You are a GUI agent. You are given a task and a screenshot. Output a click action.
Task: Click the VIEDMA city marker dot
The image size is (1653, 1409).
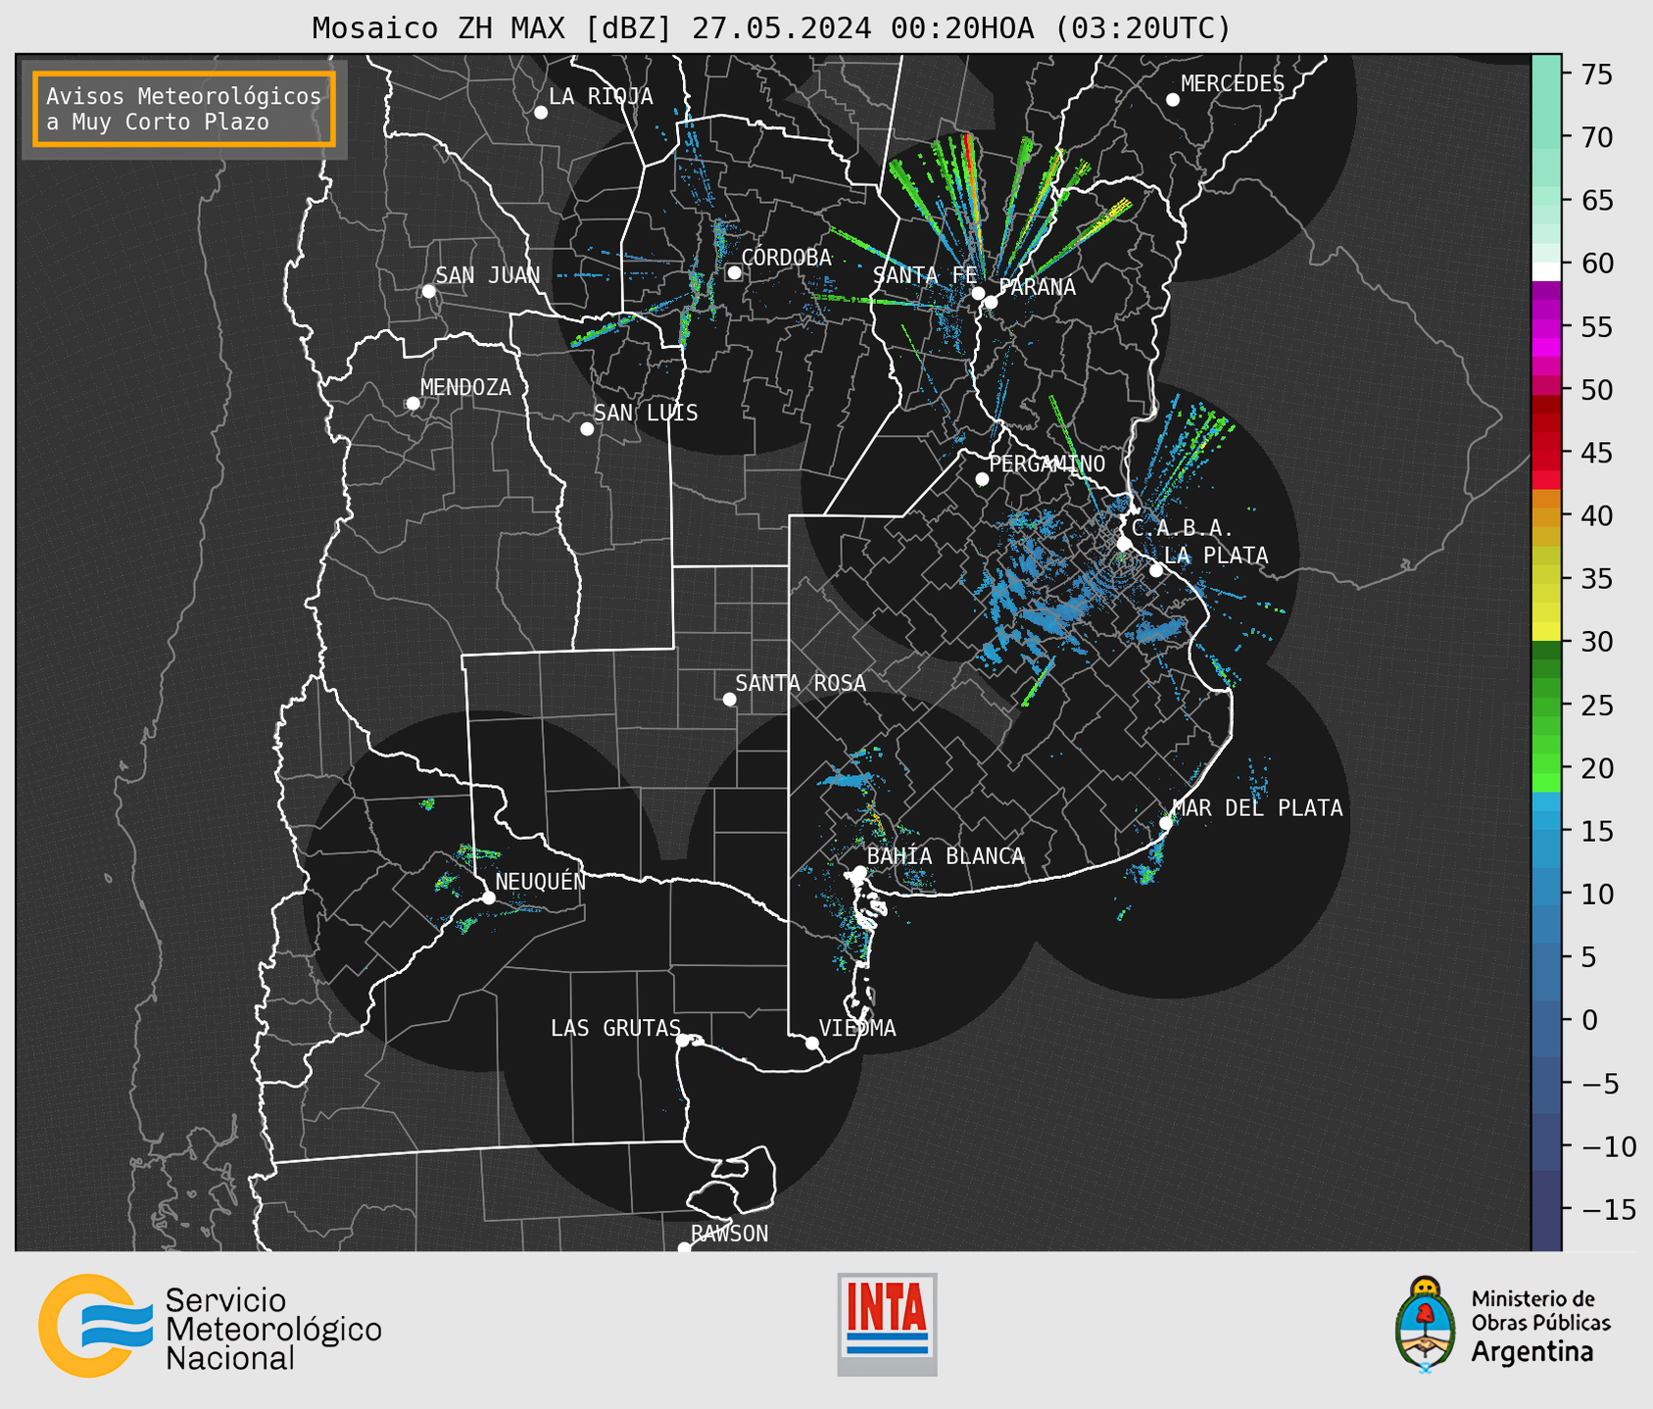point(811,1044)
